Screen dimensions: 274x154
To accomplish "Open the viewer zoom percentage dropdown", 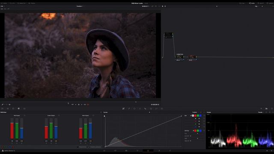I will [x=2, y=6].
